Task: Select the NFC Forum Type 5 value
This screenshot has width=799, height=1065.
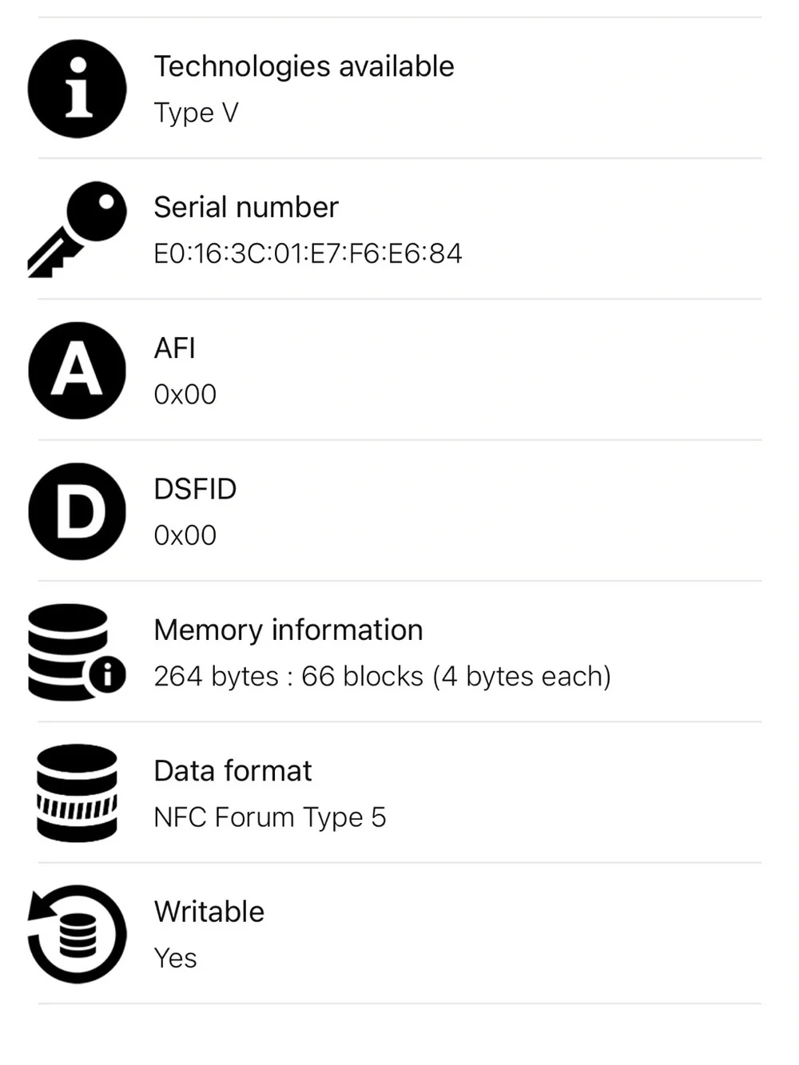Action: click(x=270, y=817)
